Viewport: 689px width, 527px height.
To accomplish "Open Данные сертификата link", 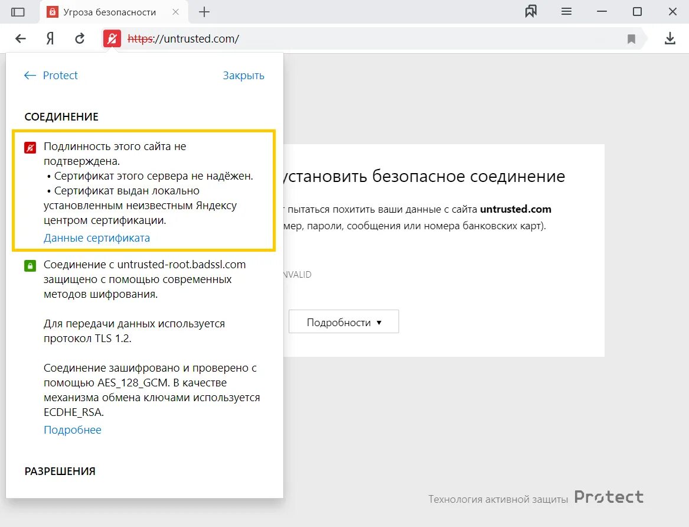I will pos(97,238).
